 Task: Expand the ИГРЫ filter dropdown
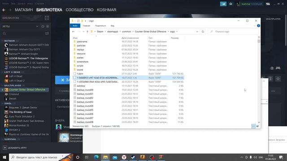point(37,26)
